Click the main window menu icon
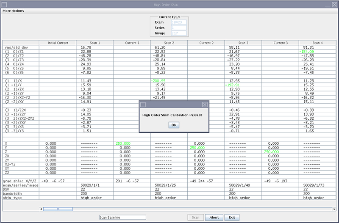Viewport: 339px width, 223px height. [x=4, y=4]
